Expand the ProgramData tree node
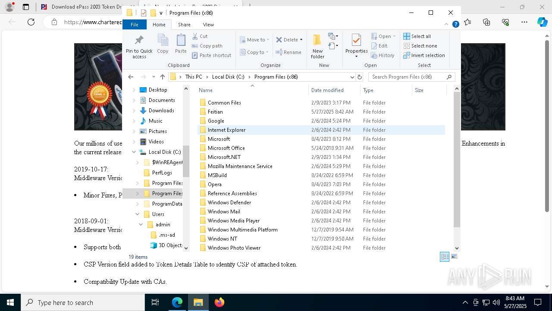Screen dimensions: 552x311 [x=138, y=204]
